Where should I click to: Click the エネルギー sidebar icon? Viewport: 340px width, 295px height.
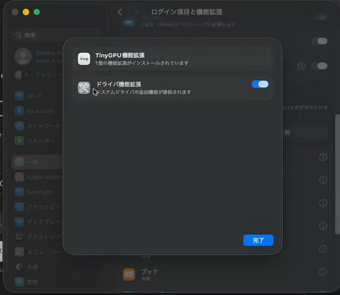(19, 141)
